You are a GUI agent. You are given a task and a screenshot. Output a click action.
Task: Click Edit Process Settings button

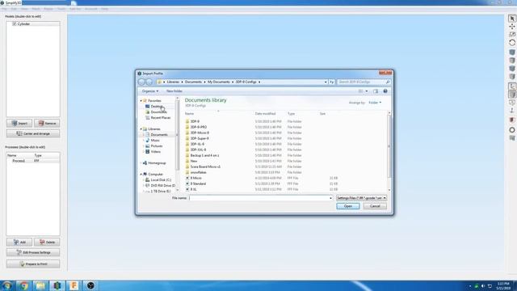coord(33,252)
